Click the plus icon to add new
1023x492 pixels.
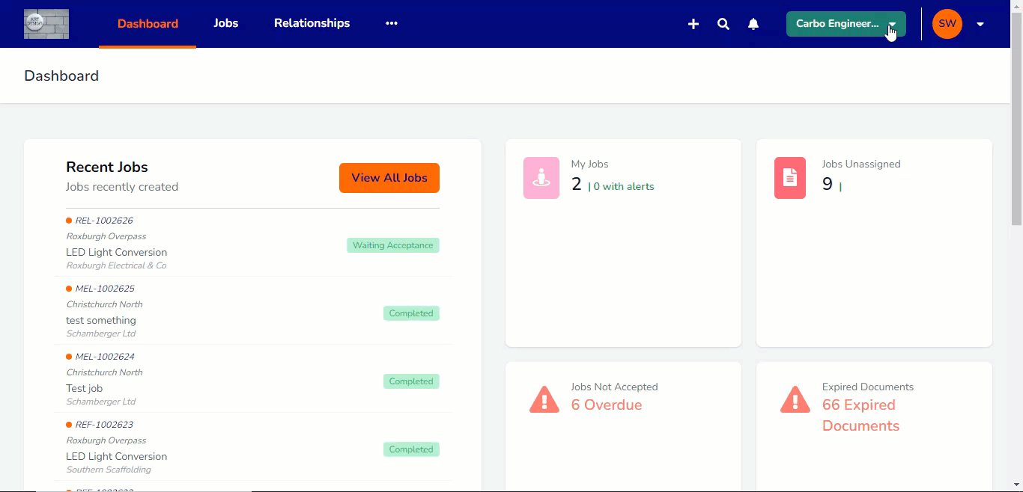coord(693,24)
